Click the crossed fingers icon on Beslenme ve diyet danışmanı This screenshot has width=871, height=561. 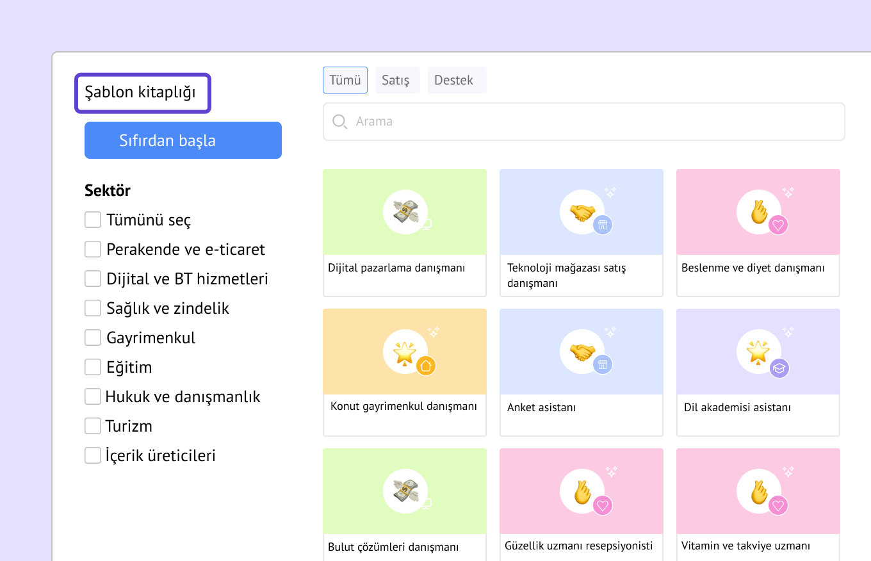[758, 212]
